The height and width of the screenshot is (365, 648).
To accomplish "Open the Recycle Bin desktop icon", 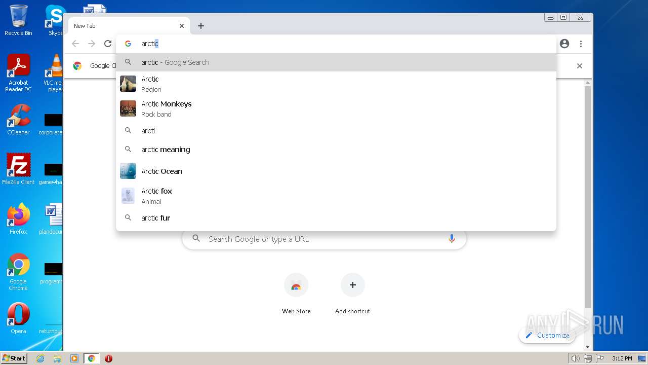I will click(18, 20).
